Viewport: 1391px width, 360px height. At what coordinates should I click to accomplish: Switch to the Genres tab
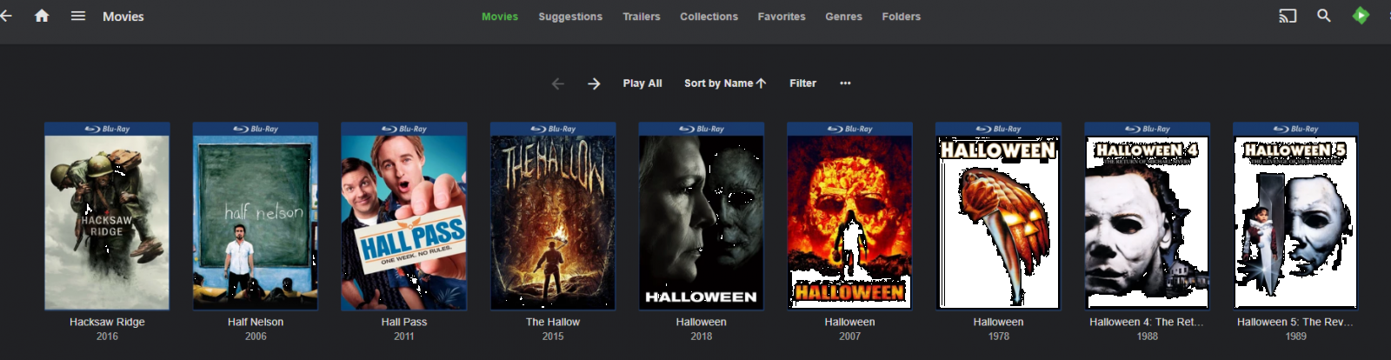coord(843,17)
